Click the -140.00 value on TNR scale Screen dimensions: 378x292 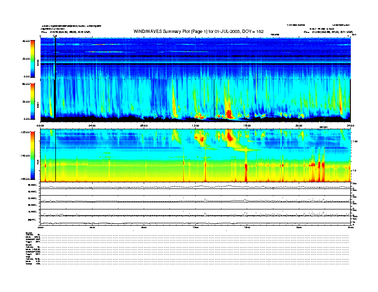tap(25, 156)
